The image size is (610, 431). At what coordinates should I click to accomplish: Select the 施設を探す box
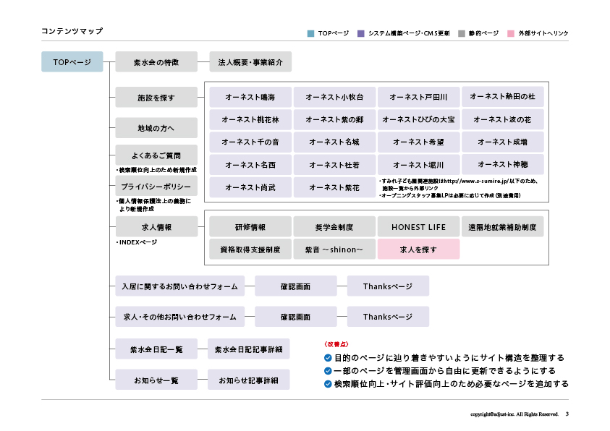tap(156, 97)
